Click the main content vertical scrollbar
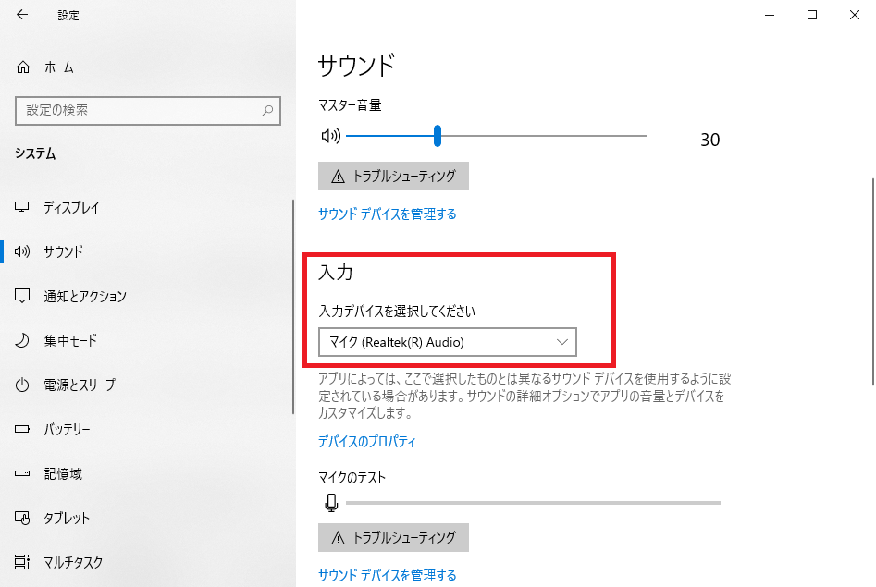Image resolution: width=876 pixels, height=587 pixels. (873, 282)
